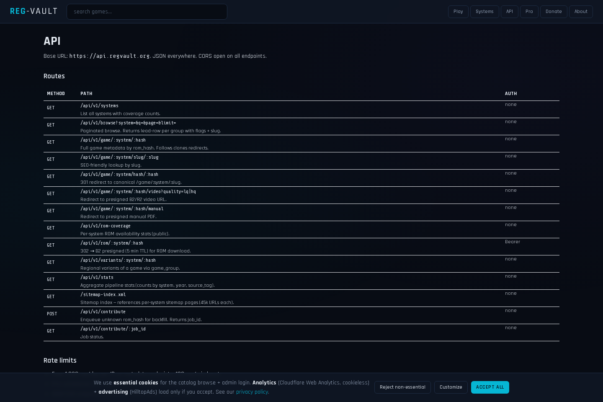Click the API page title
Screen dimensions: 603x402
(52, 41)
